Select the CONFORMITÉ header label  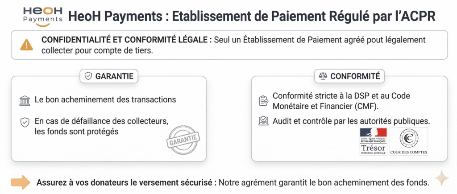click(355, 76)
